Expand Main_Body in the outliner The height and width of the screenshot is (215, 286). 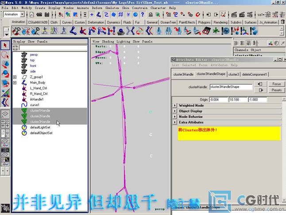(15, 83)
